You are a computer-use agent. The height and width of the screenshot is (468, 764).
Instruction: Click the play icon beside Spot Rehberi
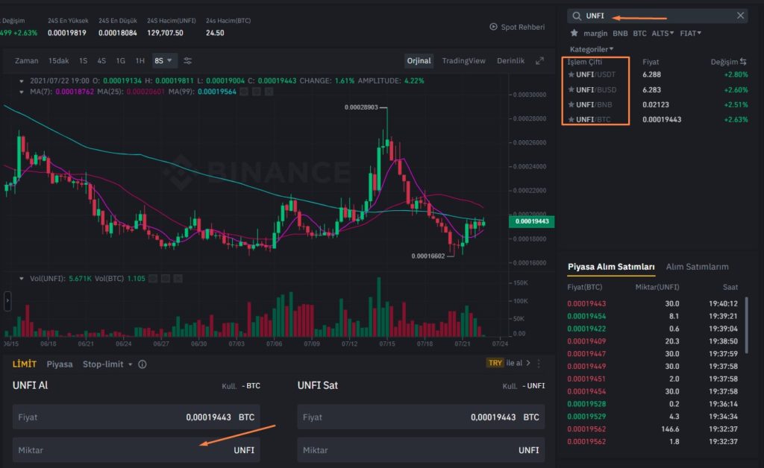pyautogui.click(x=493, y=27)
